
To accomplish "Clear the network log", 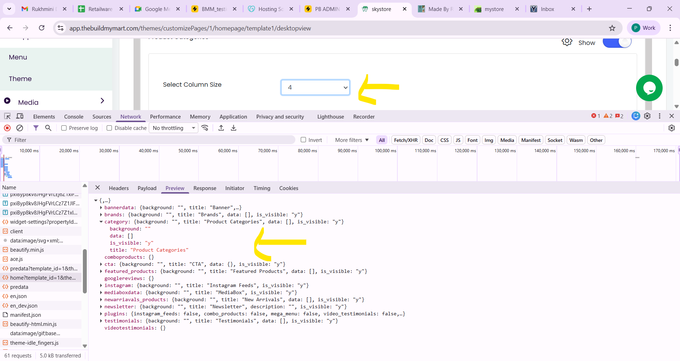I will click(x=20, y=128).
